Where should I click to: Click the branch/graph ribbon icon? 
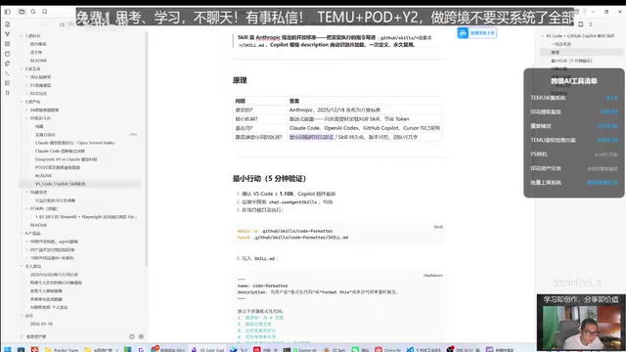(7, 34)
